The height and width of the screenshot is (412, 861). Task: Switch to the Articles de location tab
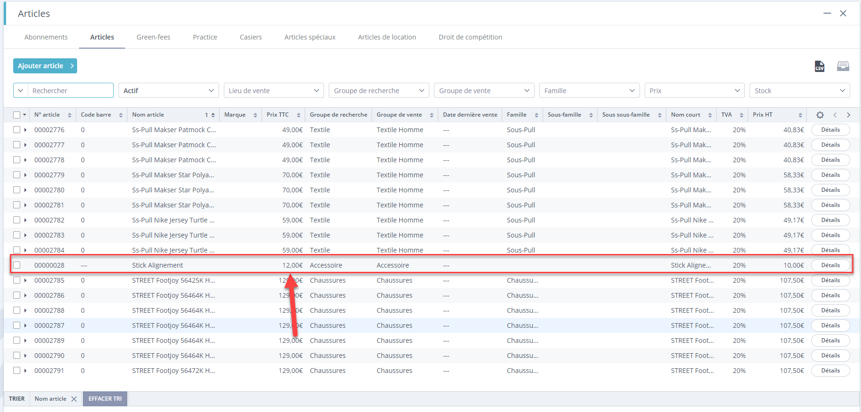387,37
